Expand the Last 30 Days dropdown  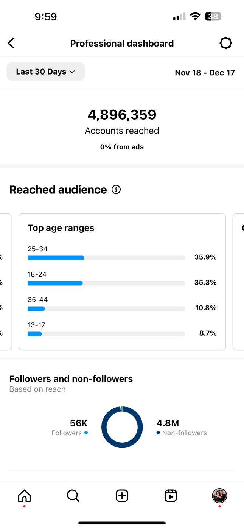(46, 72)
